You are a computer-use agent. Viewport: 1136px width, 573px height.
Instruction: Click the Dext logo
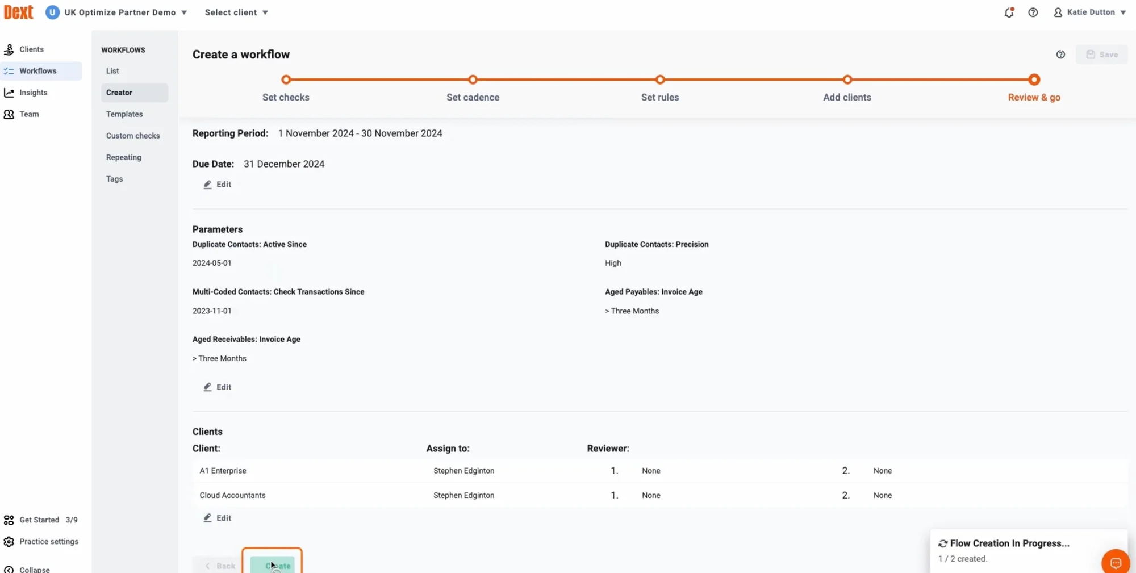tap(19, 12)
